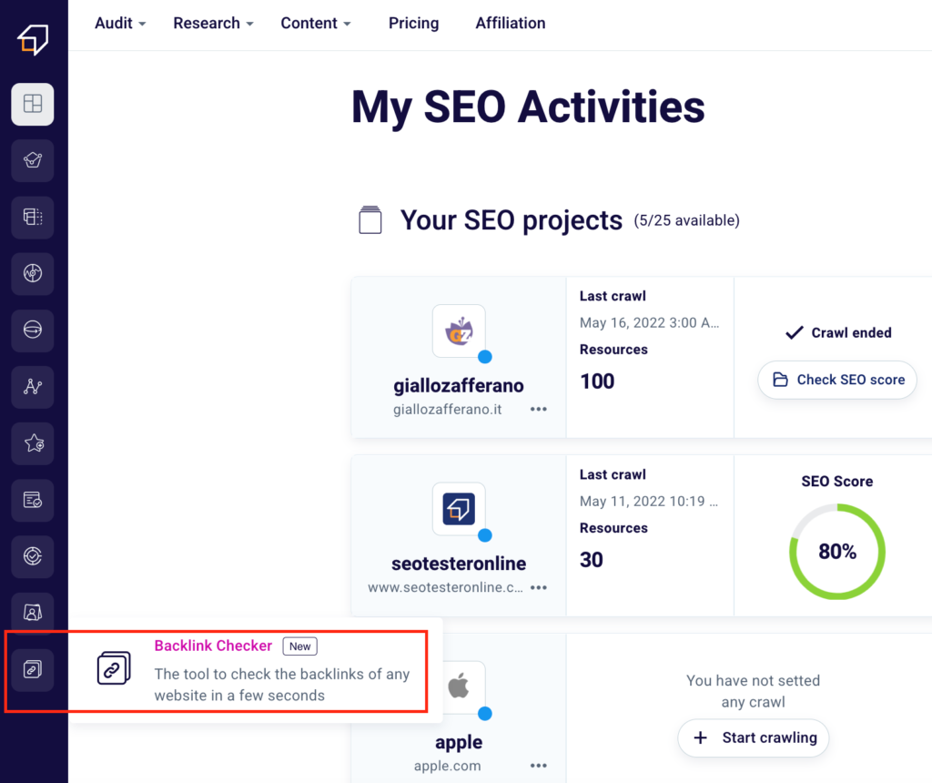Select the dashboard grid icon in sidebar
932x783 pixels.
(33, 104)
